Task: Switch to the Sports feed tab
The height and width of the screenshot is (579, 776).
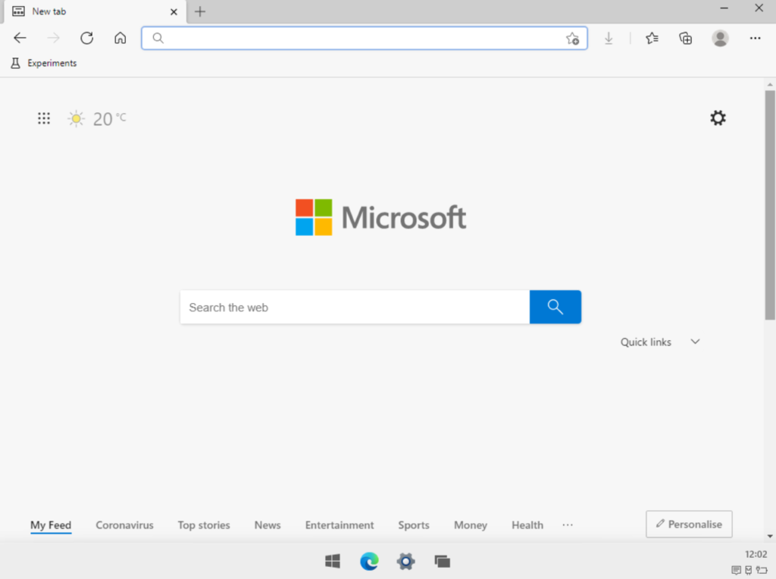Action: 414,524
